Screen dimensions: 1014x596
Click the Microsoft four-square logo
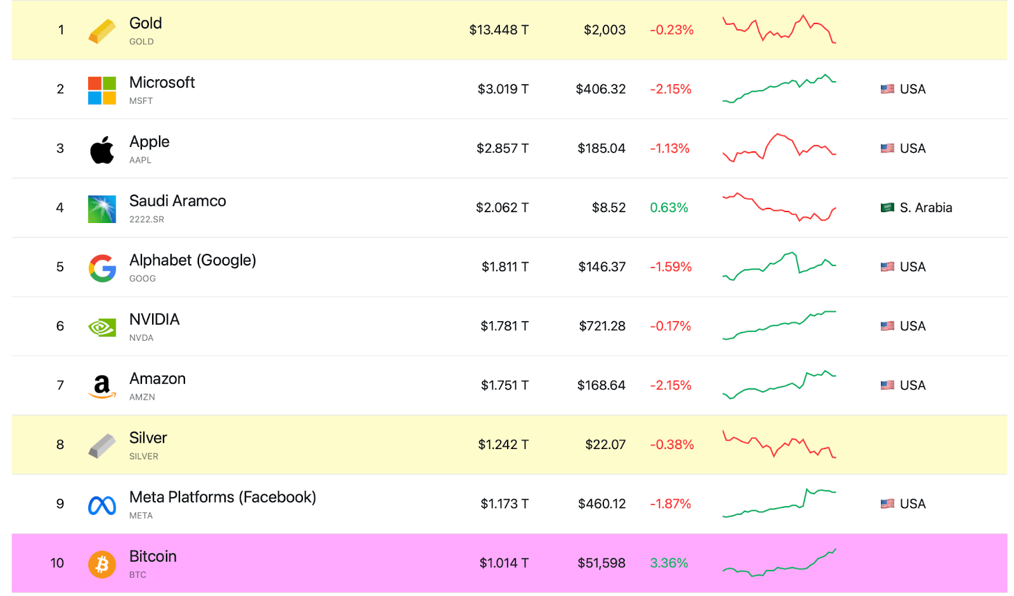point(101,91)
